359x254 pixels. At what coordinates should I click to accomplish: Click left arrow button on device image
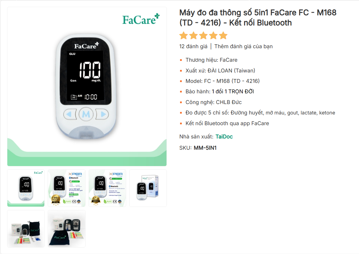(x=70, y=114)
